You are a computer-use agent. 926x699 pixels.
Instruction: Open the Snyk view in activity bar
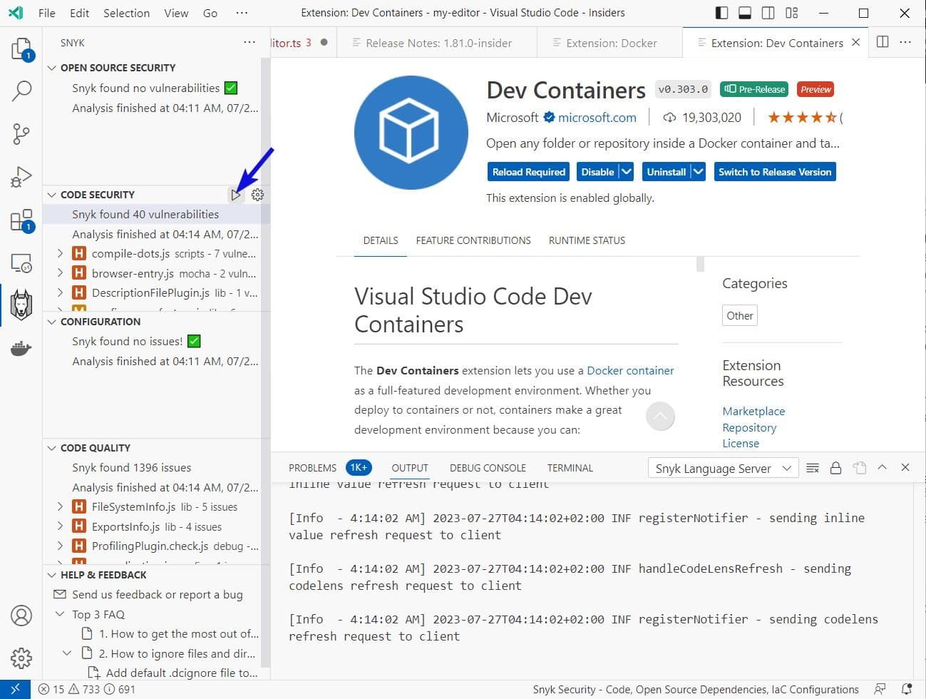pyautogui.click(x=21, y=305)
